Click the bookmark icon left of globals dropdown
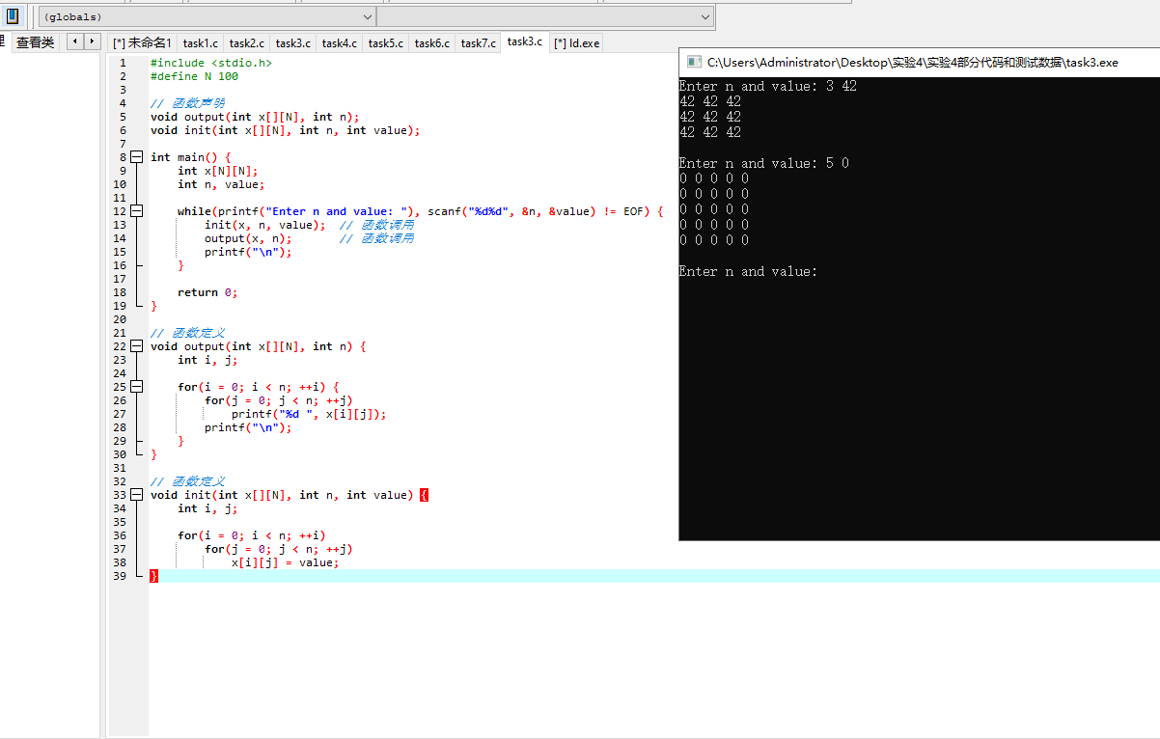The width and height of the screenshot is (1160, 739). coord(13,16)
